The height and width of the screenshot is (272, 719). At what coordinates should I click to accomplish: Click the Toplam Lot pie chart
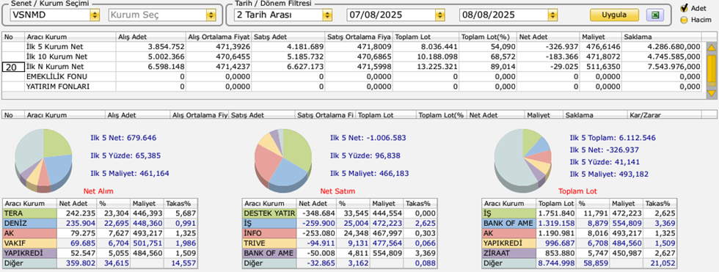[523, 161]
